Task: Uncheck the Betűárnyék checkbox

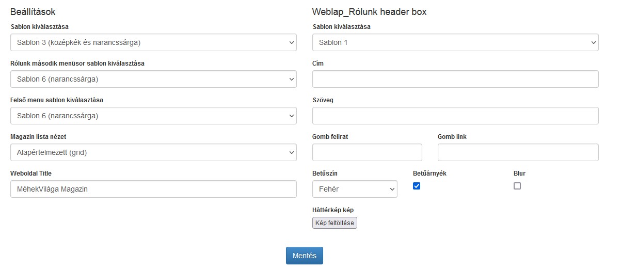Action: pos(417,186)
